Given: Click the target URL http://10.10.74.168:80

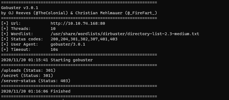Looking at the screenshot, I should coord(78,23).
